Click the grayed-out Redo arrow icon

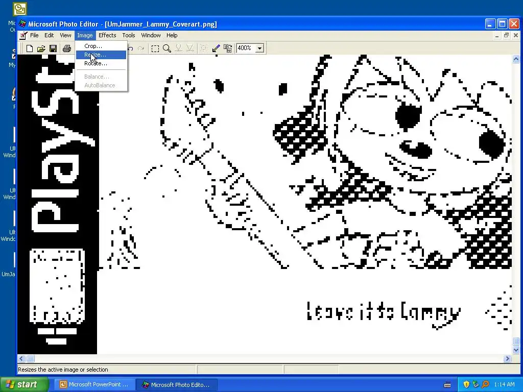pos(141,48)
